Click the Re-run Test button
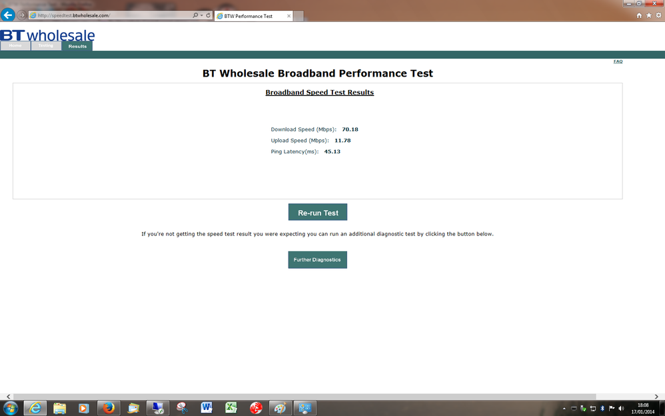This screenshot has width=665, height=416. (x=318, y=212)
